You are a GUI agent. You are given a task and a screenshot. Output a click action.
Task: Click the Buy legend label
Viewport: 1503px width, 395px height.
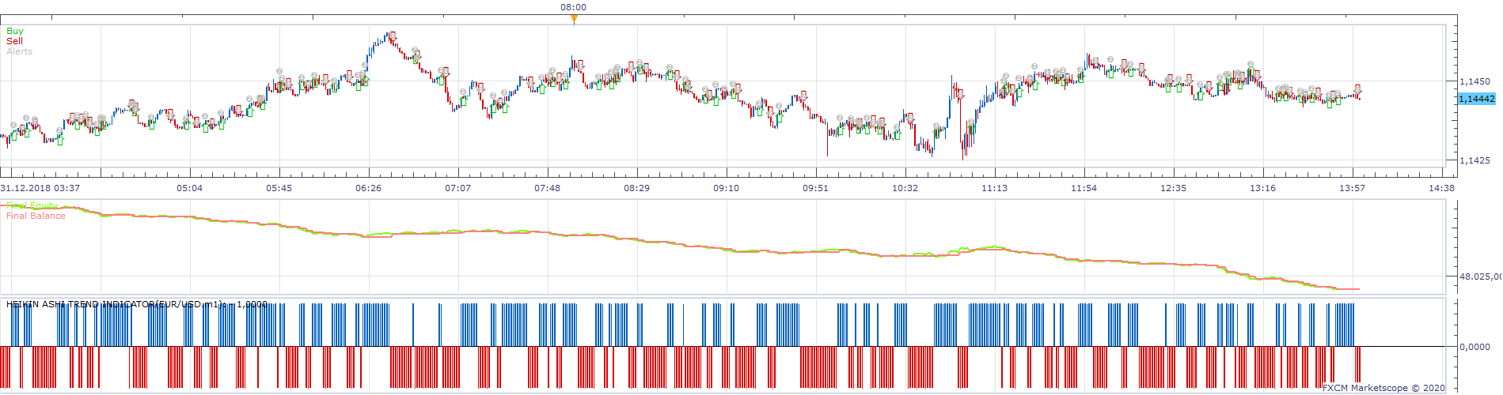[x=15, y=31]
